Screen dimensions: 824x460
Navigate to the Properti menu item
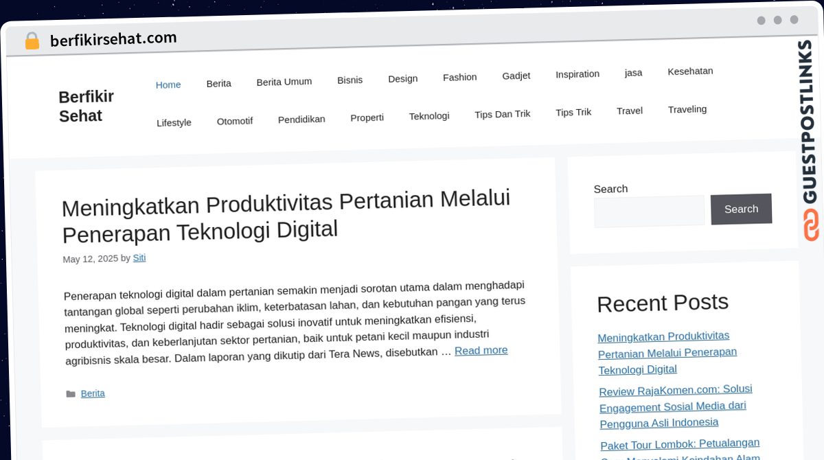(367, 117)
